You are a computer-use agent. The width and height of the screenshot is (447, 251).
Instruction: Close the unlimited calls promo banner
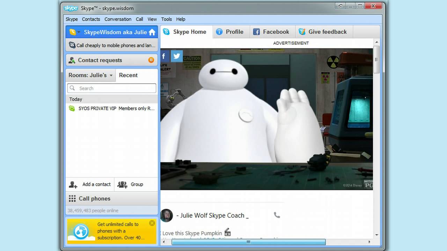pyautogui.click(x=152, y=223)
